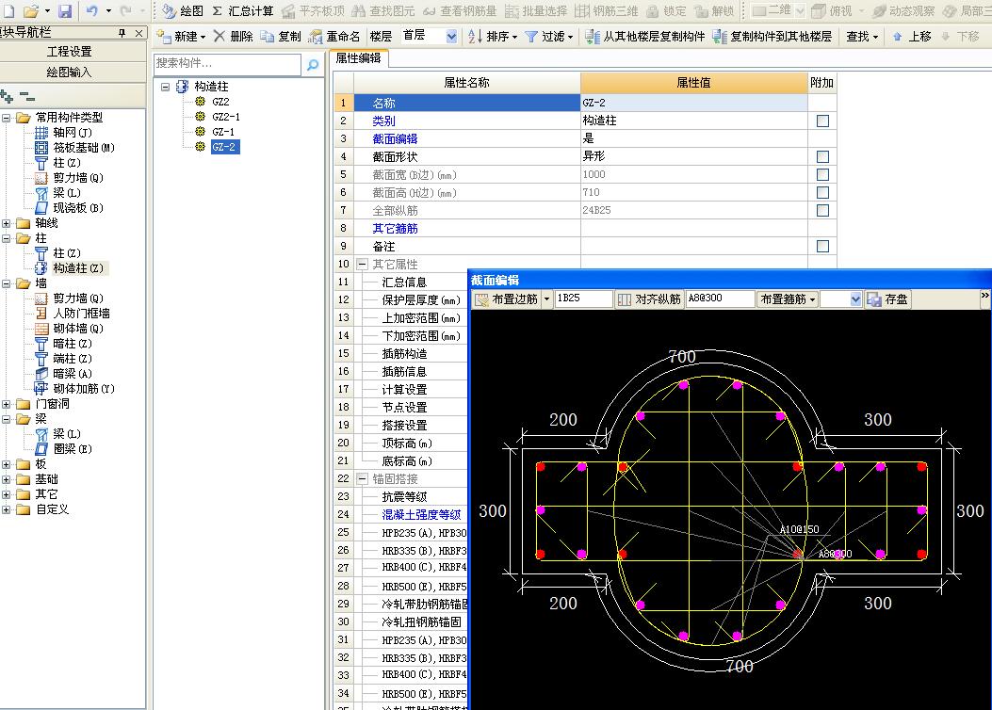The height and width of the screenshot is (710, 992).
Task: Click the 1B25 rebar input field
Action: tap(583, 299)
